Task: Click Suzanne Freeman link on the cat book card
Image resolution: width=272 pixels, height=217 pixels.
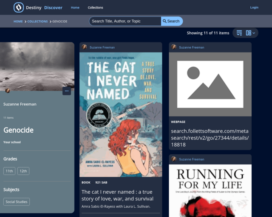Action: 102,47
